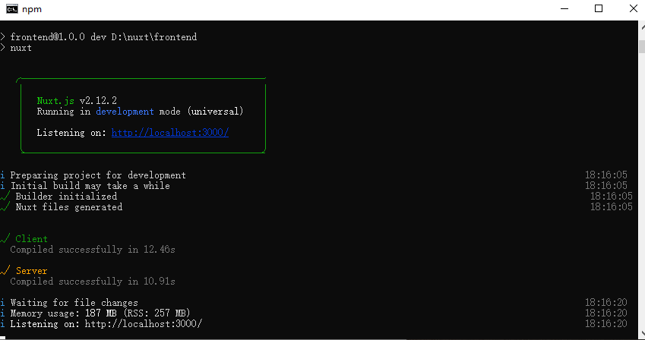Click the cmd icon in the title bar
Image resolution: width=645 pixels, height=340 pixels.
tap(12, 8)
